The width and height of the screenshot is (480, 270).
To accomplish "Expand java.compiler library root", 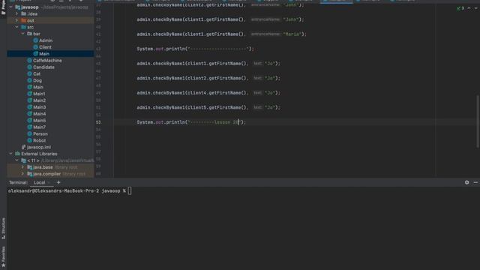I will (23, 174).
